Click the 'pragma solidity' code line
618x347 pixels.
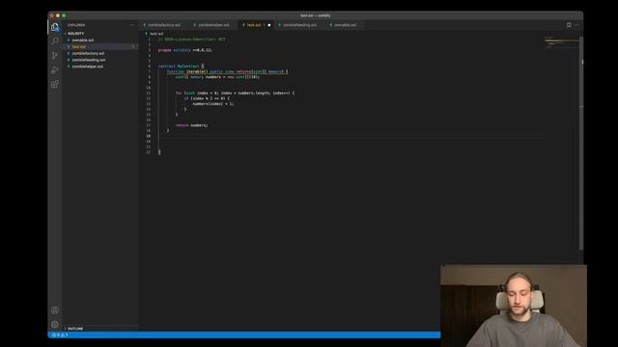coord(184,50)
